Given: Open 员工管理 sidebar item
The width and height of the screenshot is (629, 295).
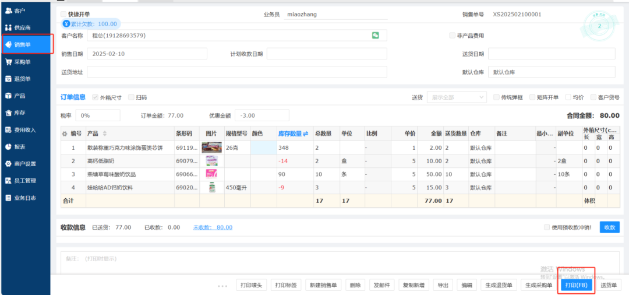Looking at the screenshot, I should 26,181.
